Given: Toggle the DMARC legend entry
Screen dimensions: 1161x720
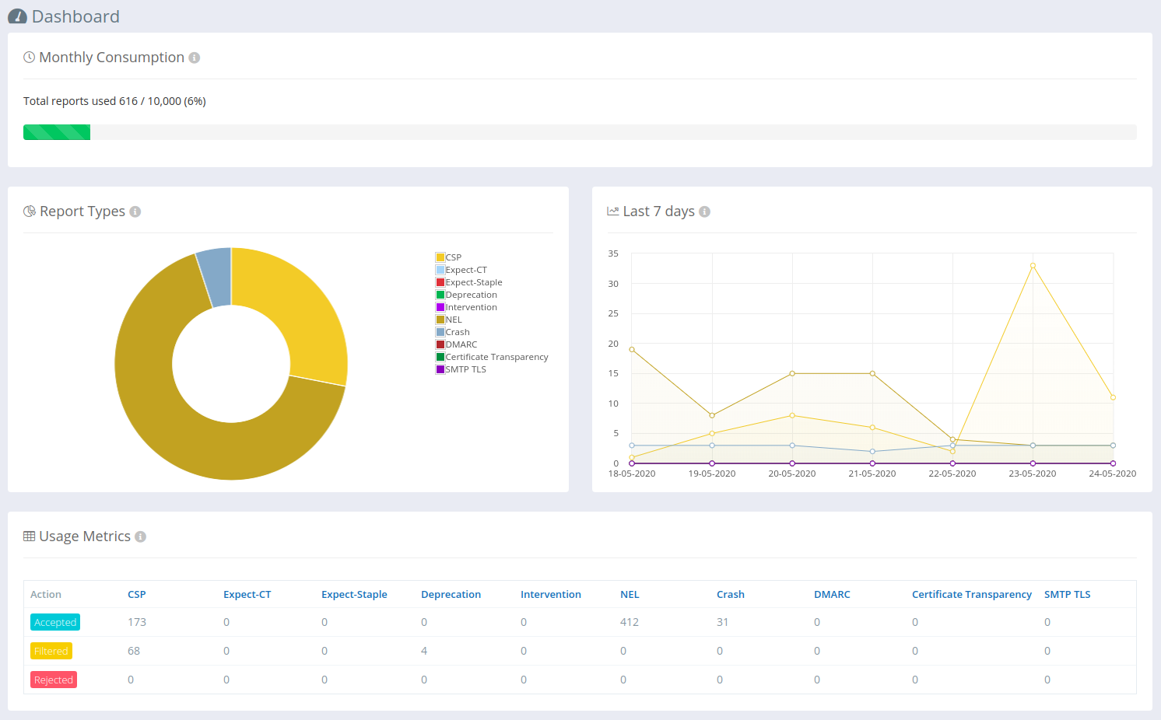Looking at the screenshot, I should click(457, 344).
